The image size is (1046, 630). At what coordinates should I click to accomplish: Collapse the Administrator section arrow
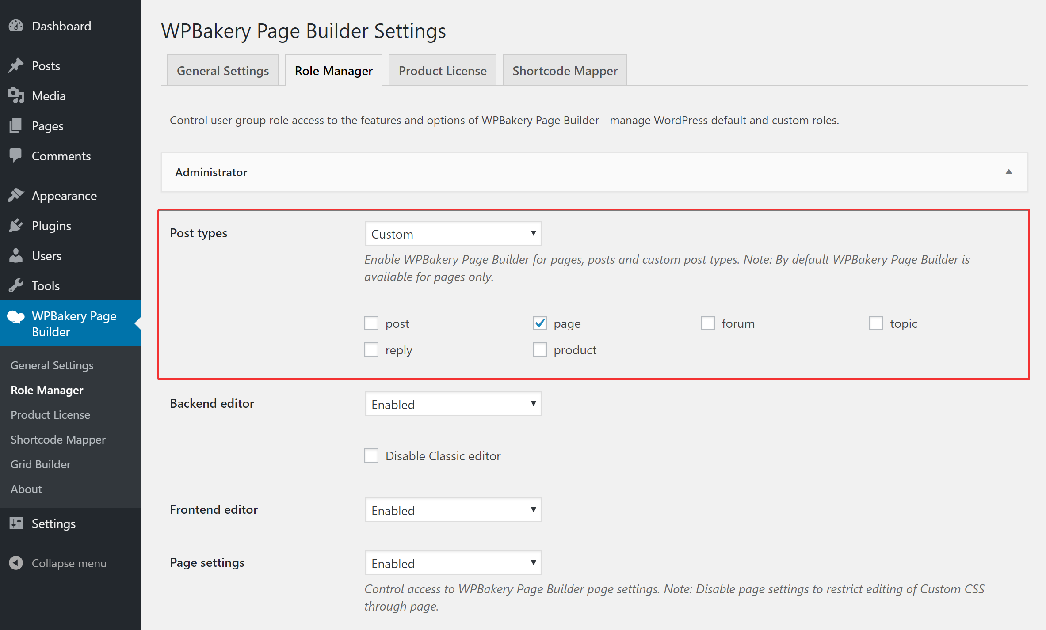click(x=1009, y=172)
